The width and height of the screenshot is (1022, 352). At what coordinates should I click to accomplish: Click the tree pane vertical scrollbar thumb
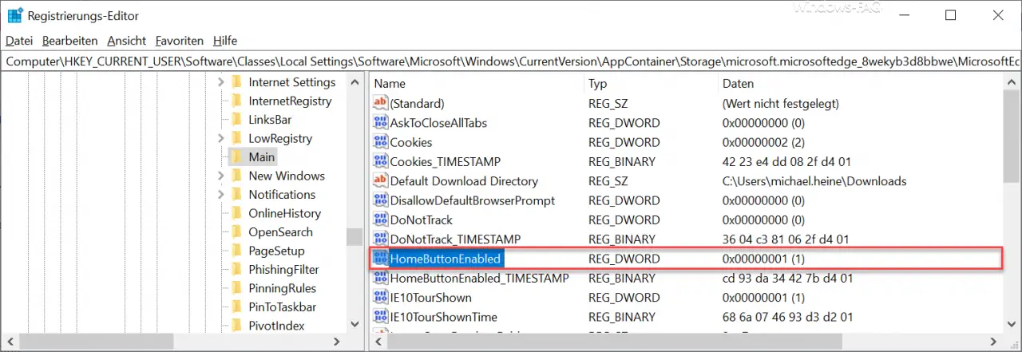pyautogui.click(x=354, y=237)
